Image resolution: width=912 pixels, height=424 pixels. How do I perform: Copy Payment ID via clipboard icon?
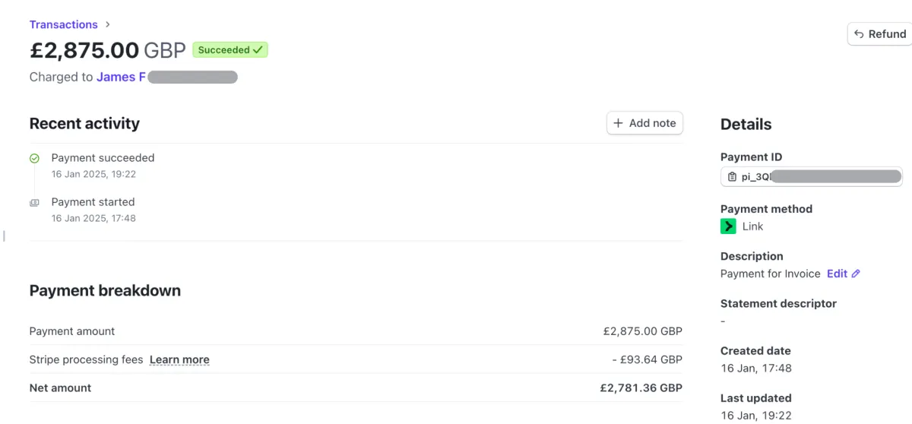pyautogui.click(x=732, y=177)
